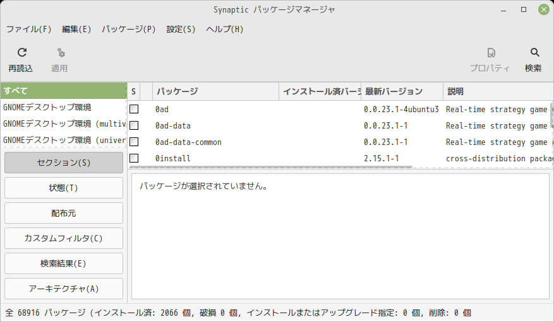Toggle checkbox for 0ad package
The image size is (554, 322).
134,109
